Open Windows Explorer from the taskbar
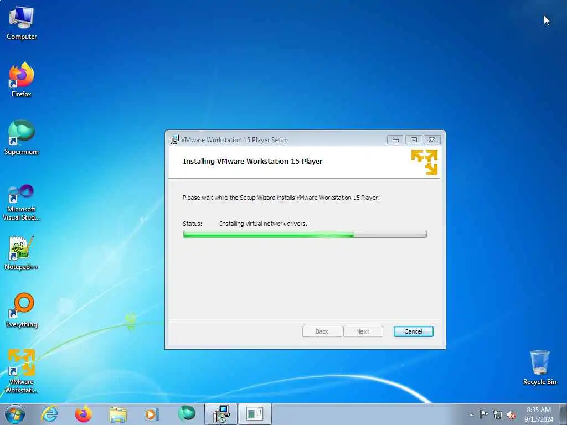The image size is (567, 425). pyautogui.click(x=118, y=414)
